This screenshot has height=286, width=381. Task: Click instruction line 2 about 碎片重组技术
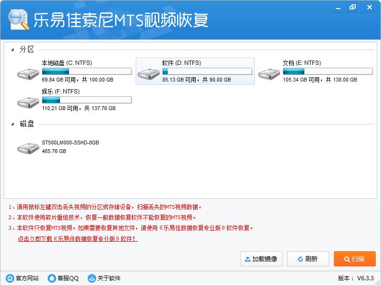click(102, 217)
